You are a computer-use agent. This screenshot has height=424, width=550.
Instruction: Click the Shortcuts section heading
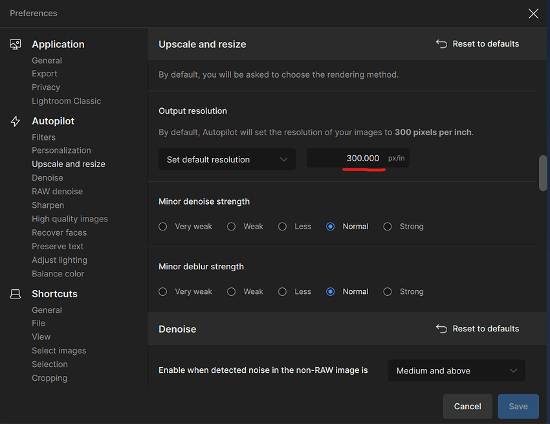55,294
